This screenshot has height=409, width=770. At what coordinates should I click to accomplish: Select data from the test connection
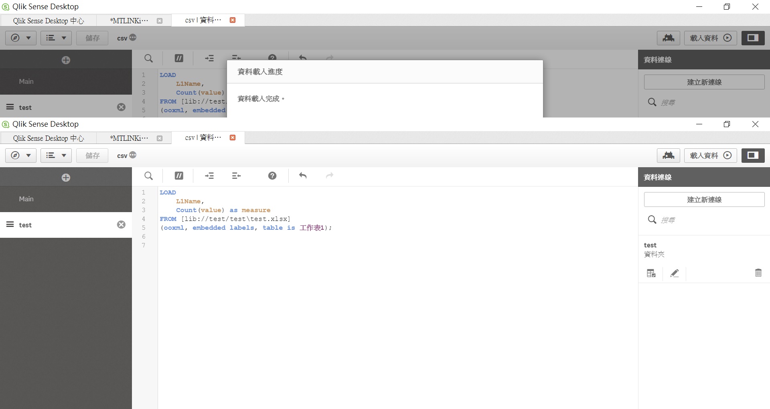(x=651, y=273)
